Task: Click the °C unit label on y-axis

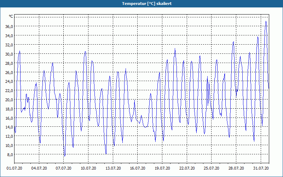Action: point(11,16)
